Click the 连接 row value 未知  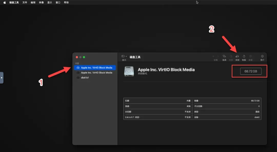pyautogui.click(x=189, y=106)
